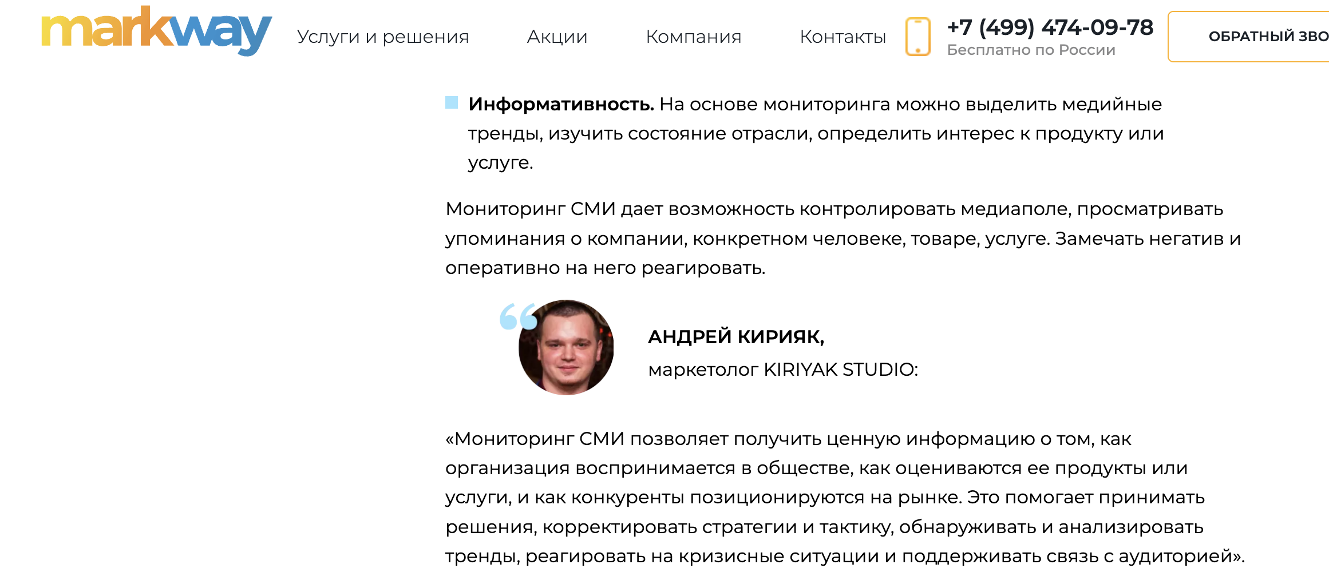This screenshot has height=580, width=1329.
Task: Open the Компания menu item
Action: [x=693, y=37]
